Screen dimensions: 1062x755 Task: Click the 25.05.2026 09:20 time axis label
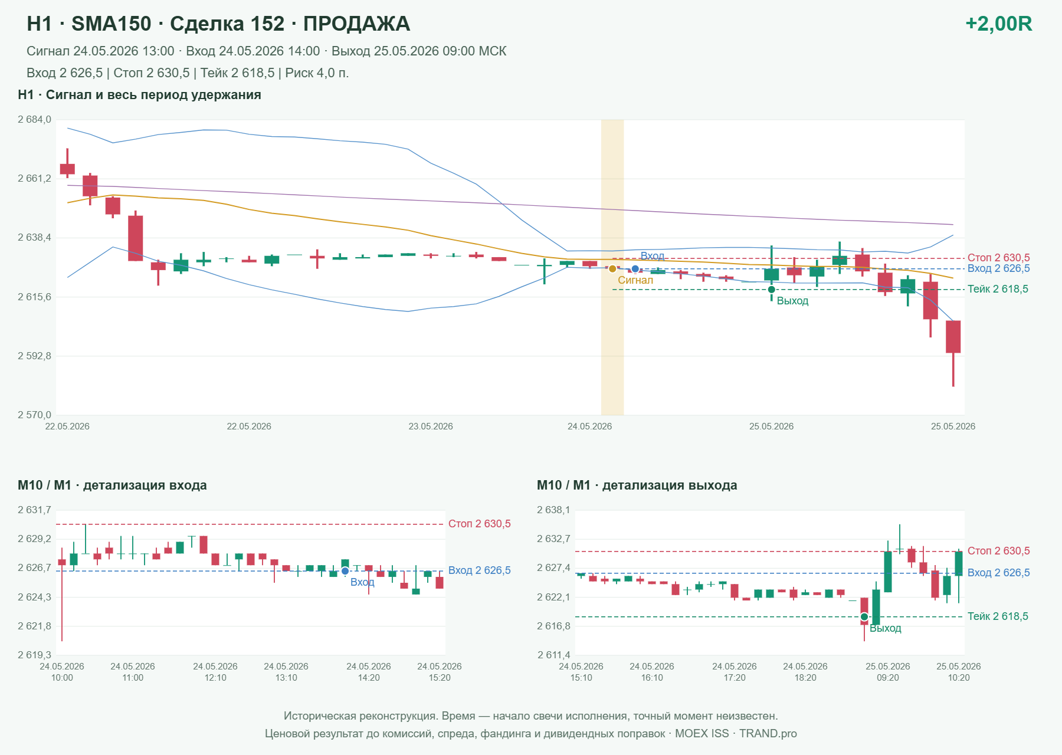click(x=888, y=672)
